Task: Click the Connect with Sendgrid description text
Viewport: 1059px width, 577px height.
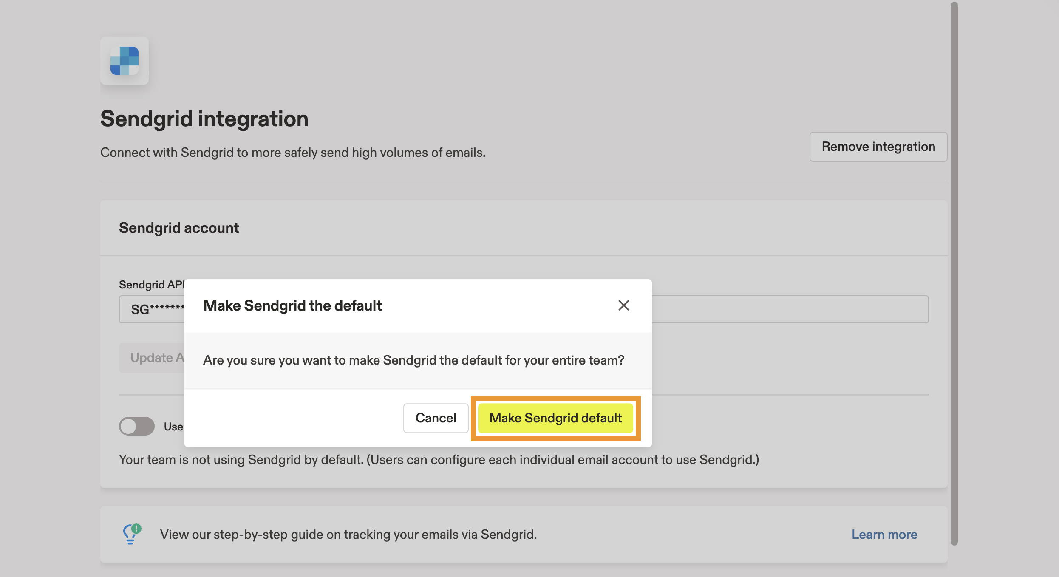Action: pos(293,153)
